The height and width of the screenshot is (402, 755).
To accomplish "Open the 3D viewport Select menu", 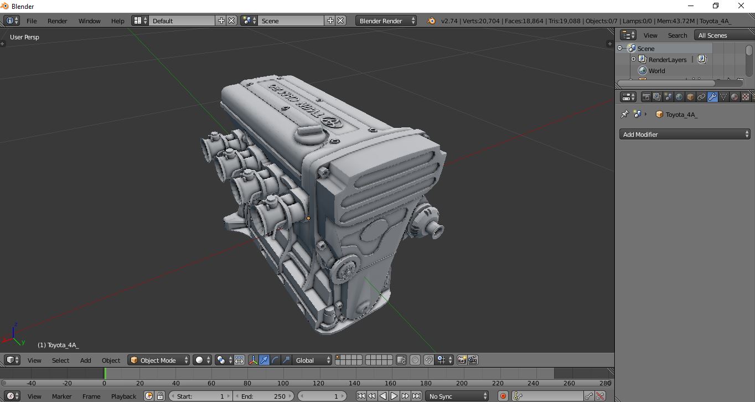I will [60, 360].
